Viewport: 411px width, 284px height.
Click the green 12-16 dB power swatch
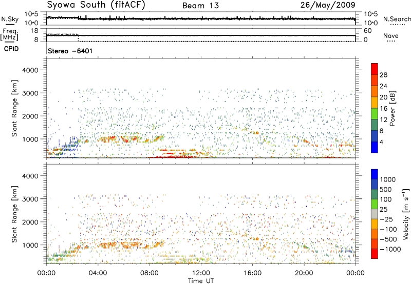coord(375,113)
